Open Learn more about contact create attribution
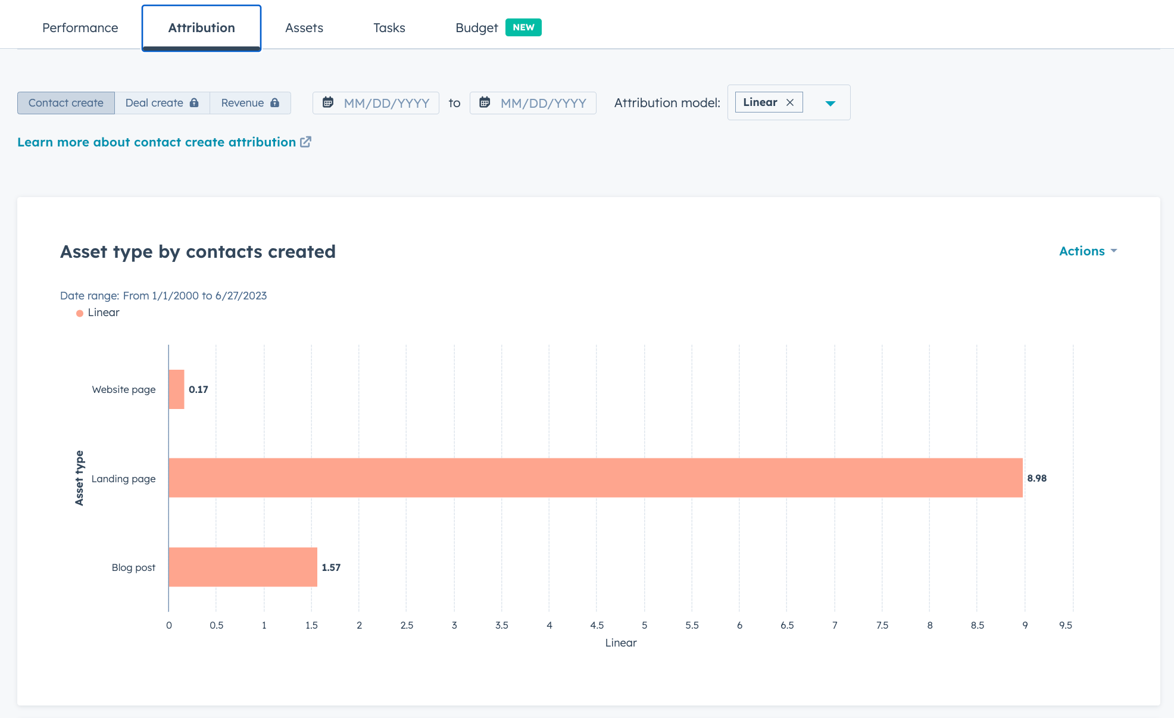Screen dimensions: 1174x718 [157, 142]
